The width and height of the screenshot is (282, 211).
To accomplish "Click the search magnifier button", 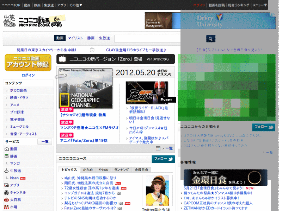I will pos(210,39).
